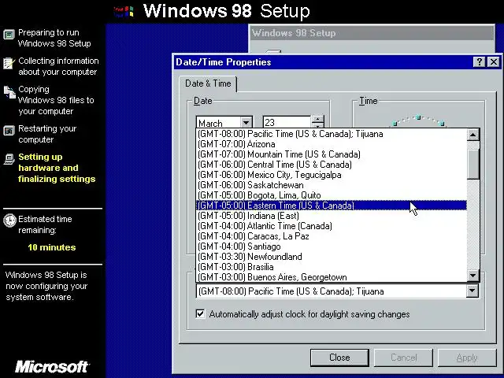This screenshot has width=504, height=378.
Task: Click the Windows flag logo in the header
Action: point(124,13)
